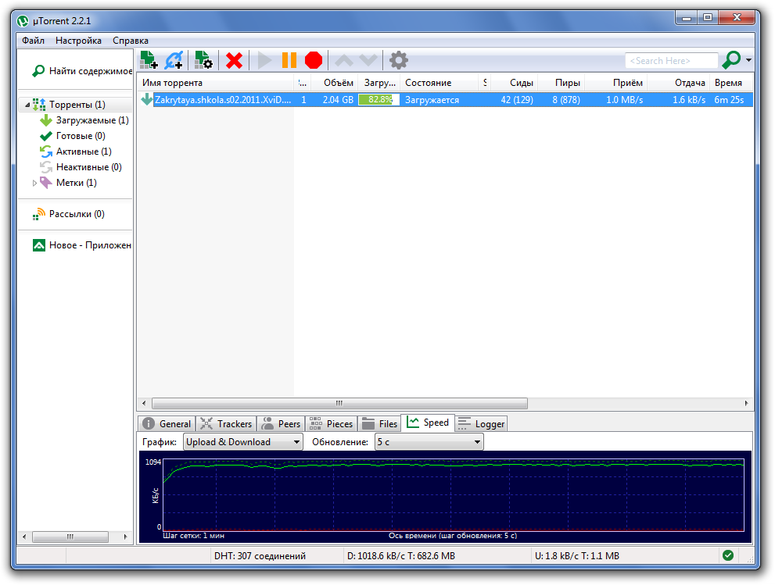Switch to the Logger tab
This screenshot has height=585, width=775.
coord(482,423)
